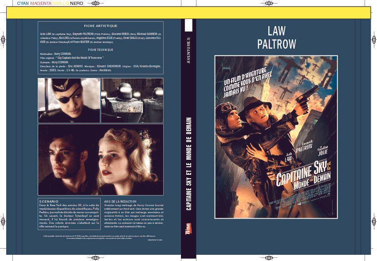Click the Gwyneth PALTROW credit on the poster

click(304, 146)
